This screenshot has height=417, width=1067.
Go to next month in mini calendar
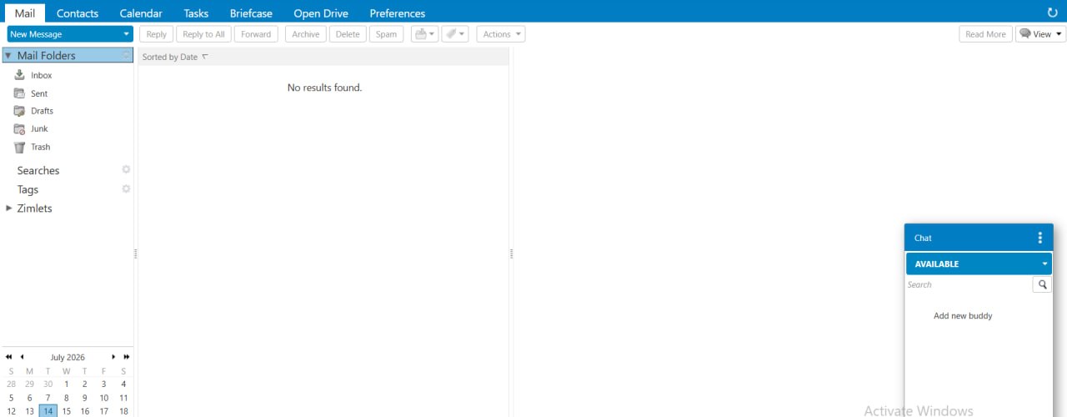tap(113, 357)
